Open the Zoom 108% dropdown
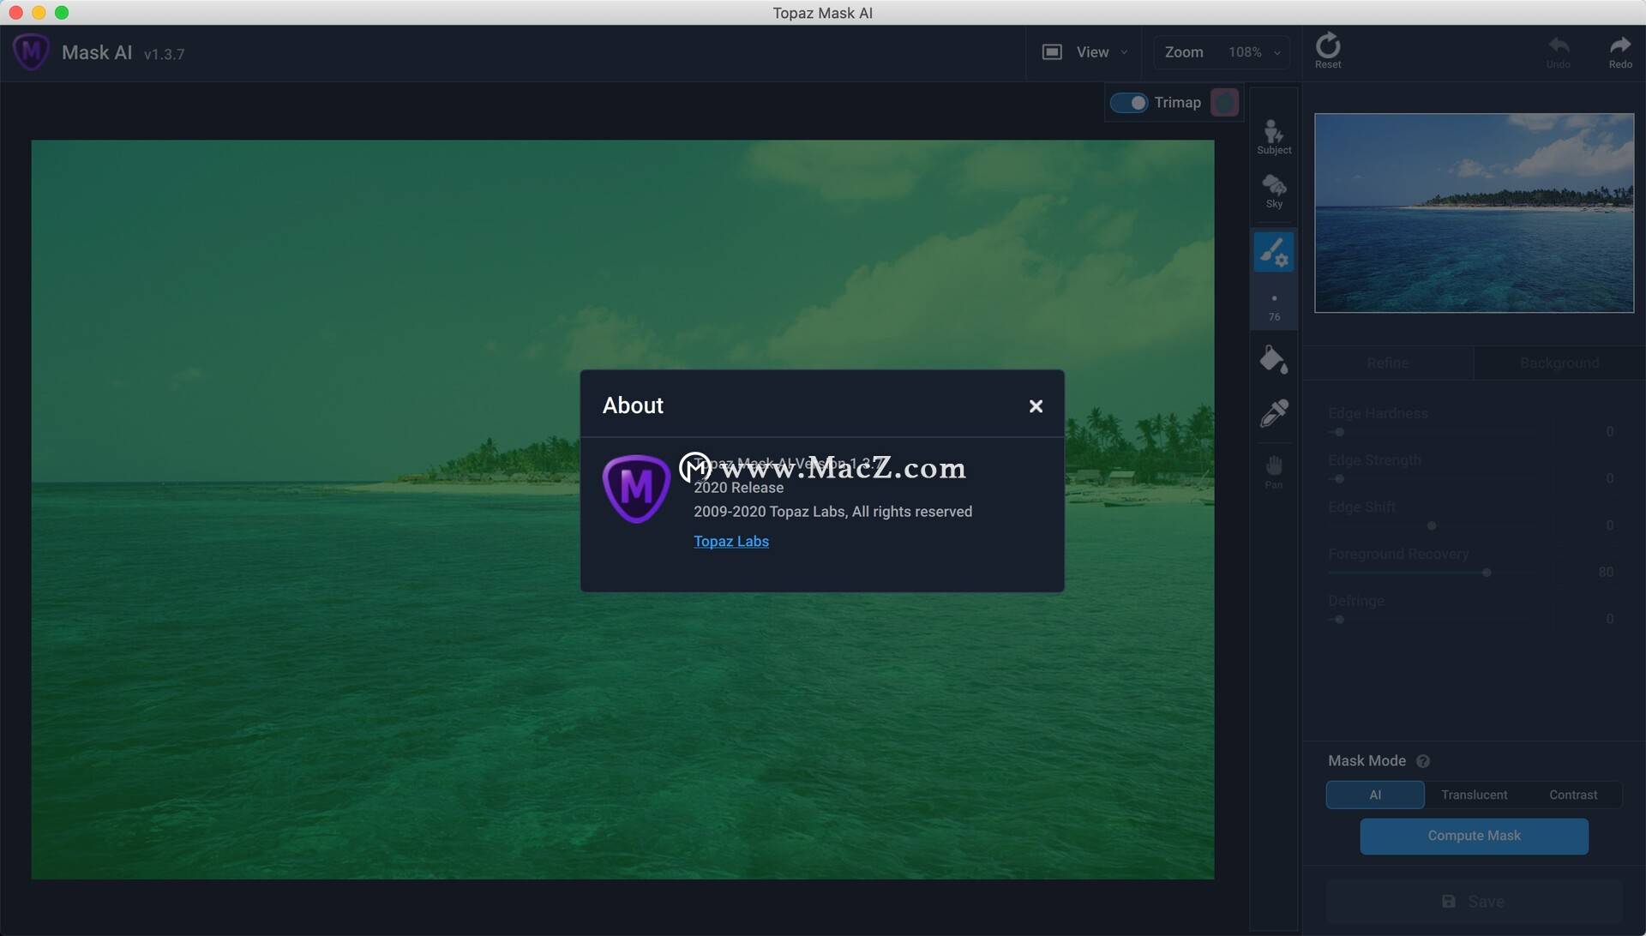 1222,52
